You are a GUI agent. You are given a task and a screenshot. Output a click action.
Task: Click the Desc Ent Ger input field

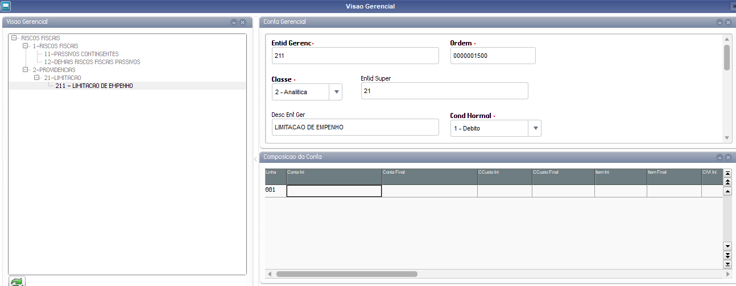355,127
